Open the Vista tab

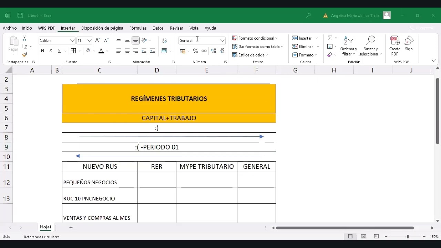(x=194, y=28)
